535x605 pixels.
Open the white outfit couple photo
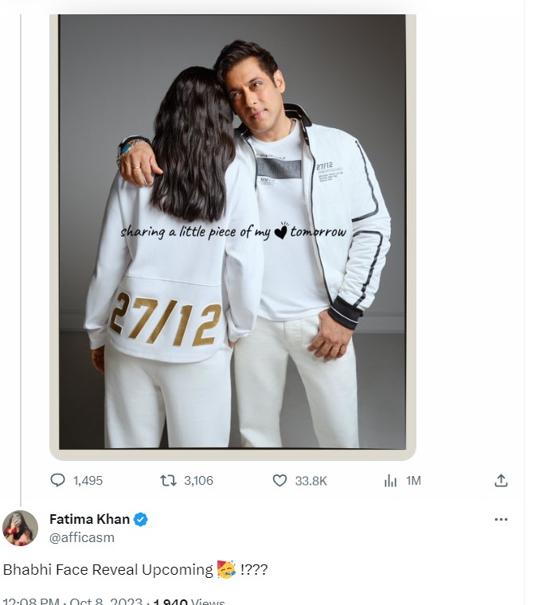[x=232, y=231]
